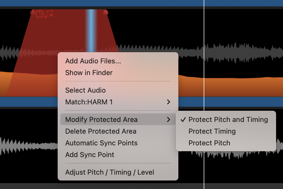The image size is (283, 189).
Task: Select Delete Protected Area
Action: click(x=101, y=131)
